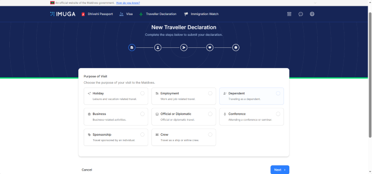Click the Dependent person-plus icon
Viewport: 372px width, 174px height.
[x=225, y=93]
